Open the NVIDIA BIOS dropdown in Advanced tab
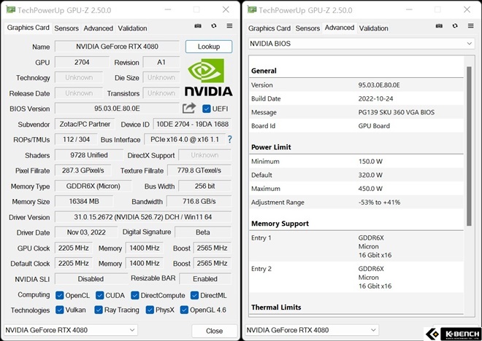 pos(361,44)
